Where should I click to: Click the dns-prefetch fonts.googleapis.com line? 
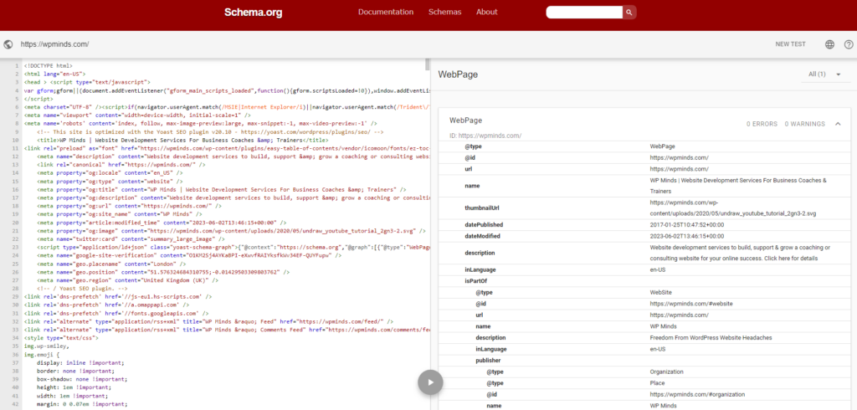click(115, 313)
